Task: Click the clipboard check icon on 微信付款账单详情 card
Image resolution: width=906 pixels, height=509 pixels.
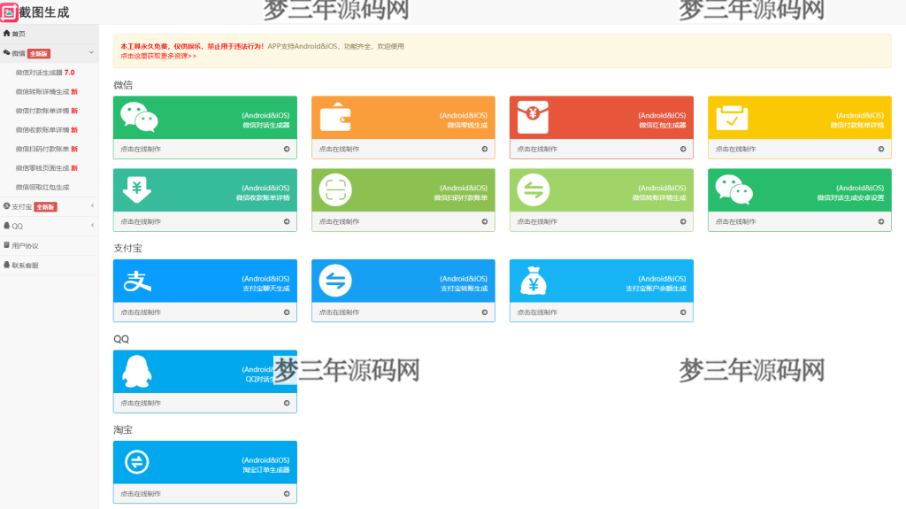Action: coord(732,118)
